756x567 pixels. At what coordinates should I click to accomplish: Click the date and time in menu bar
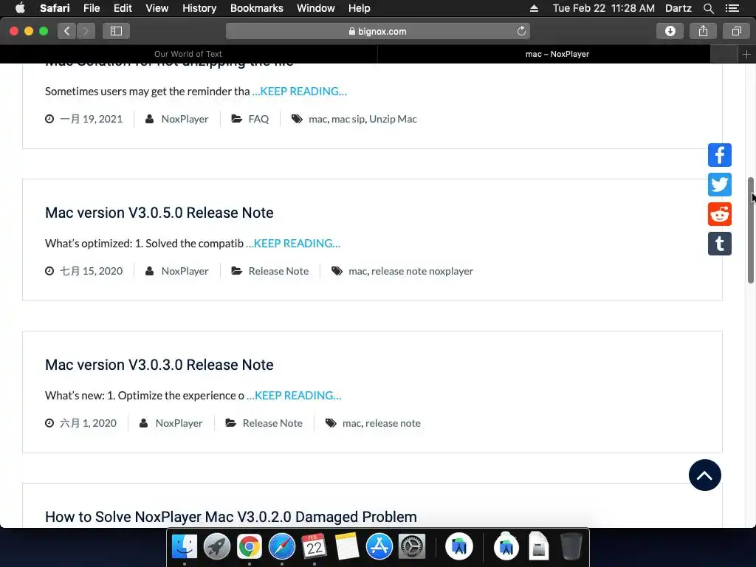(x=604, y=8)
